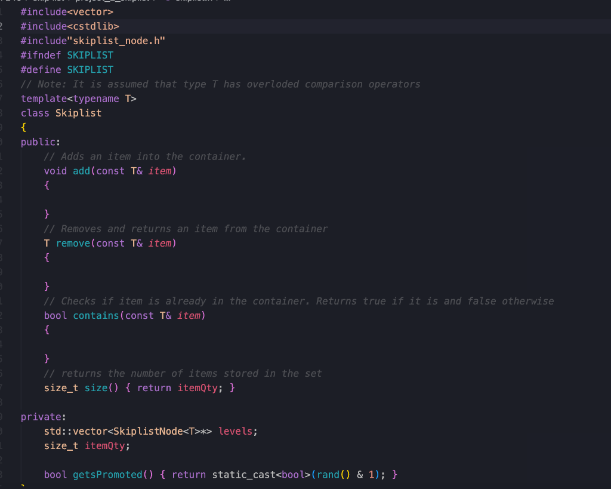Click the Skiplist class name
611x489 pixels.
[78, 113]
